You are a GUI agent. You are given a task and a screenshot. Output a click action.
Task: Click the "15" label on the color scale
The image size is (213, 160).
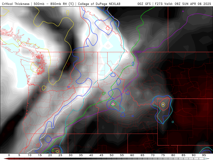pyautogui.click(x=40, y=155)
